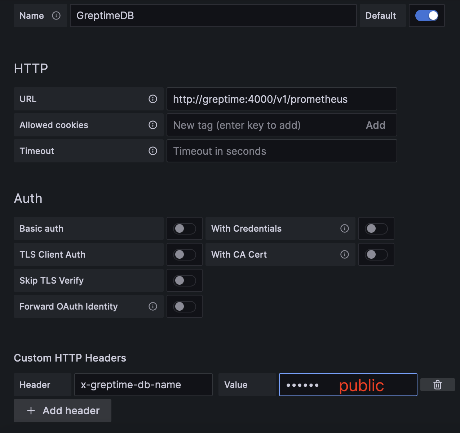
Task: Click the info icon beside Name
Action: tap(56, 16)
